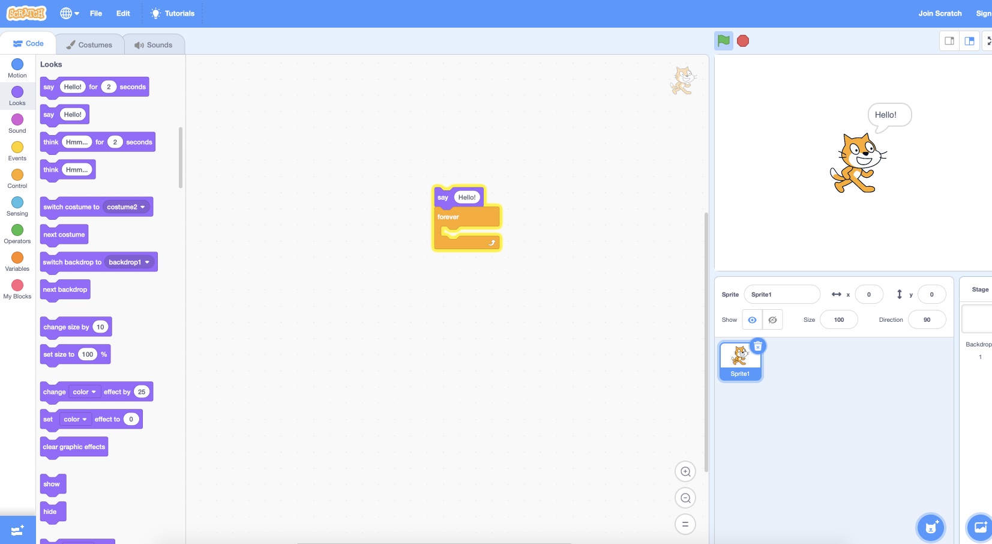Screen dimensions: 992x544
Task: Zoom in on the workspace
Action: [685, 472]
